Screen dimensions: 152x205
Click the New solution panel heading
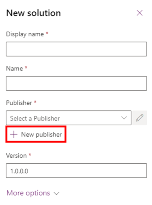point(34,13)
